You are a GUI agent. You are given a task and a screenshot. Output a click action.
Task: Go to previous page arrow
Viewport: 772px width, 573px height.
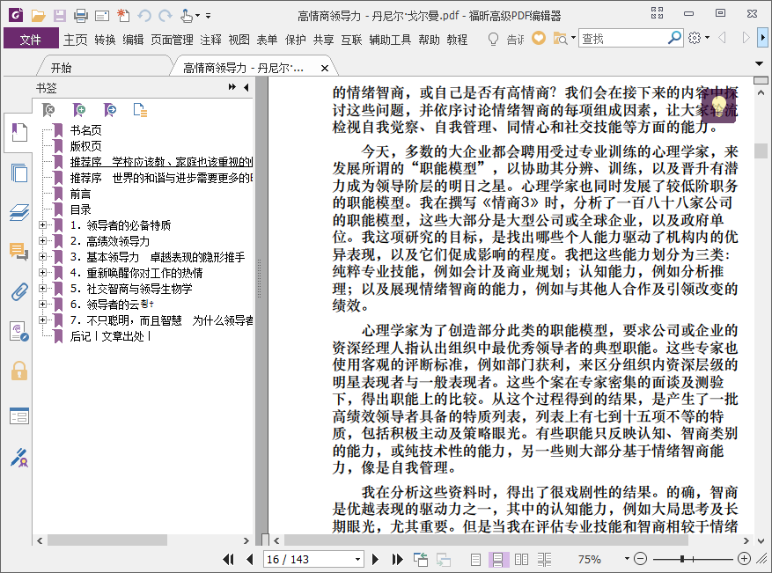250,559
